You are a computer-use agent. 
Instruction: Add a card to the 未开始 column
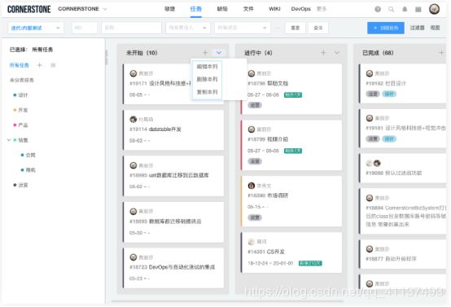(x=205, y=53)
